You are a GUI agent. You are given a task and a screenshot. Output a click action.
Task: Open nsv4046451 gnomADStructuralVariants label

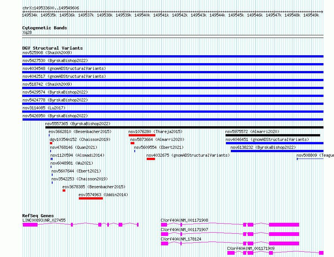(x=267, y=139)
